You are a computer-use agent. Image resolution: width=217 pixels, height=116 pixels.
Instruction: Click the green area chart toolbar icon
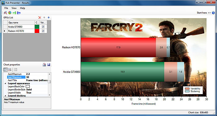14,13
